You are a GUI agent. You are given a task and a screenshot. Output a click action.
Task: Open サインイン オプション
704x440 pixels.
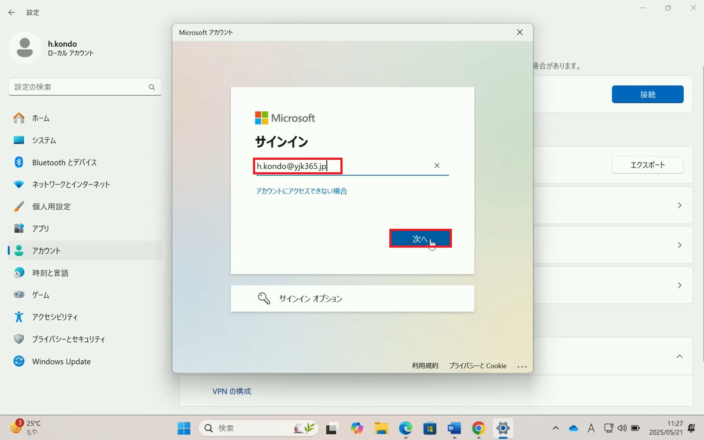[x=352, y=298]
